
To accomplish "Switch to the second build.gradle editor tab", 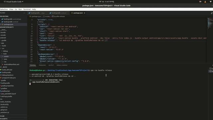I will tap(59, 13).
